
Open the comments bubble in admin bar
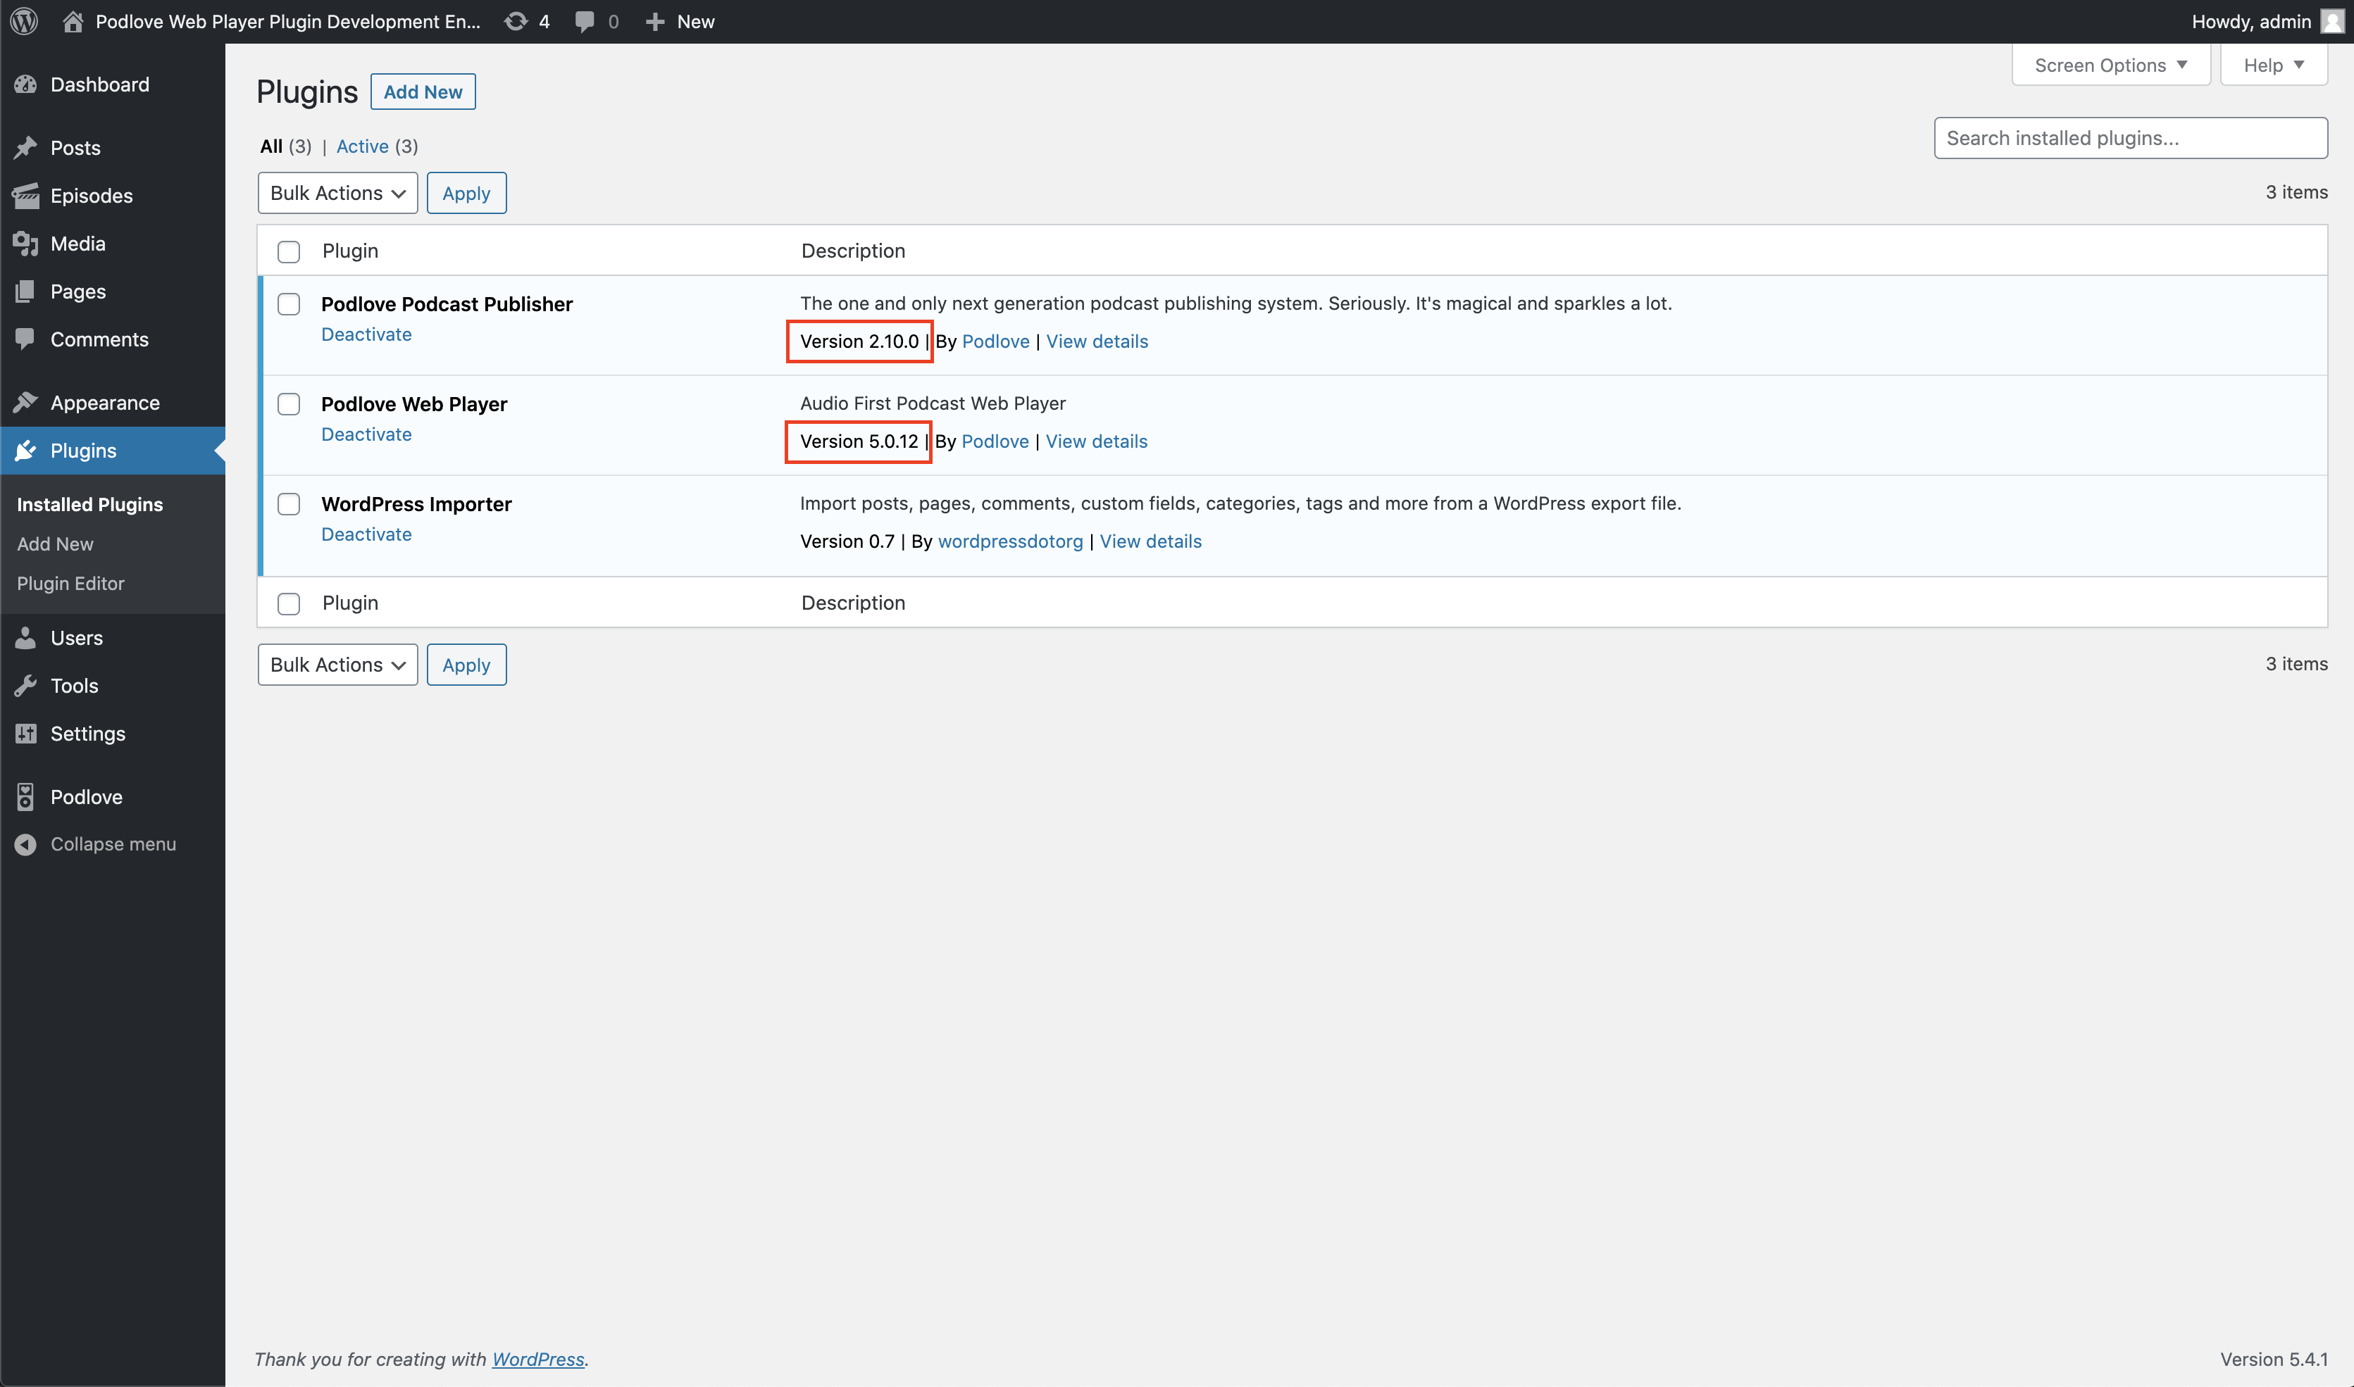pyautogui.click(x=585, y=22)
